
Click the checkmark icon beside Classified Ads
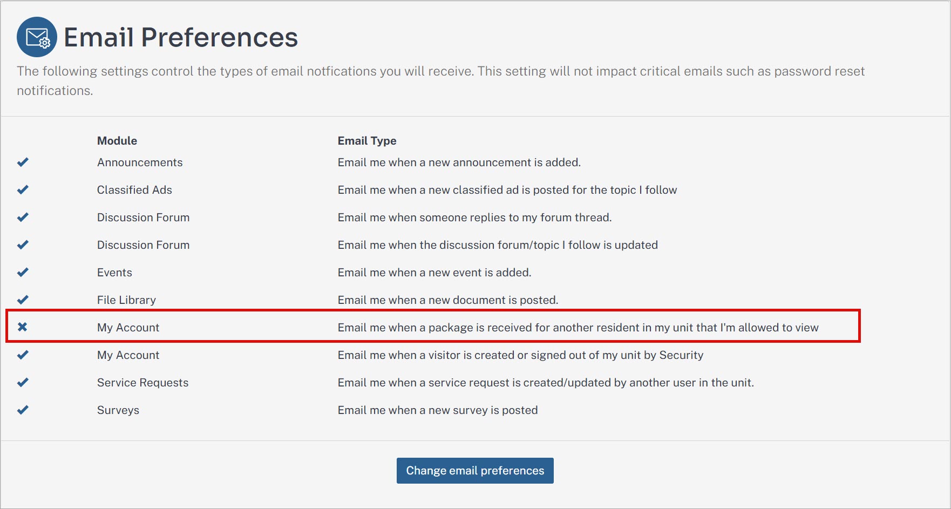23,189
